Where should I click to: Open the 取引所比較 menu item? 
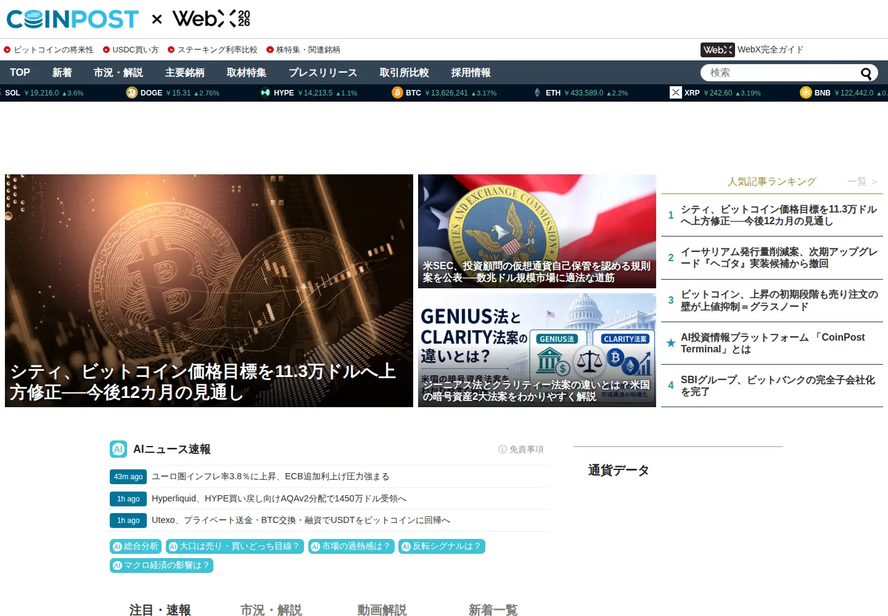pyautogui.click(x=405, y=73)
